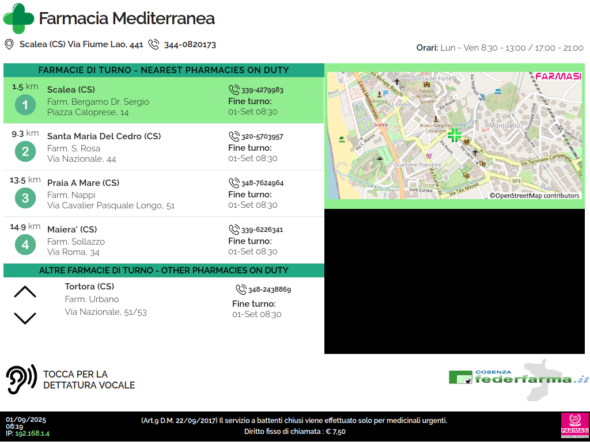Click phone number 339-4279983
Viewport: 590px width, 442px height.
point(262,90)
